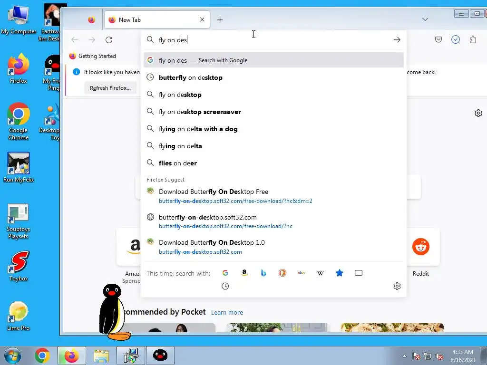487x365 pixels.
Task: Open Save to Pocket icon in toolbar
Action: coord(438,39)
